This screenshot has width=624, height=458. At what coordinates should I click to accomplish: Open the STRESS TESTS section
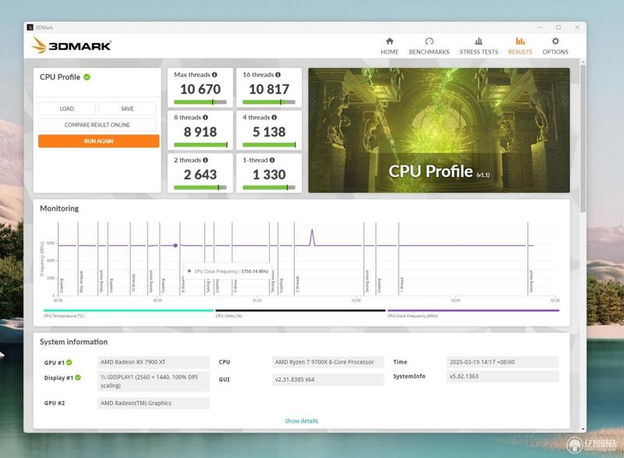tap(479, 46)
